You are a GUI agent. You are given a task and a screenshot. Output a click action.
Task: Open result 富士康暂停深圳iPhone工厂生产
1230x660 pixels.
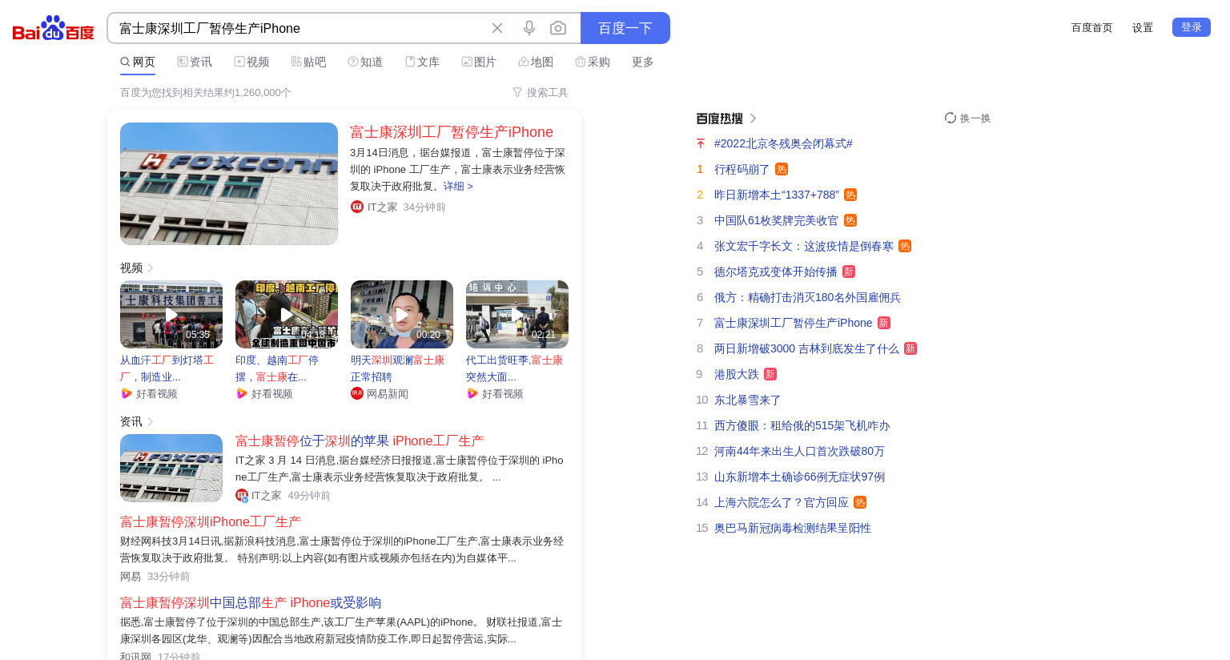[x=211, y=522]
